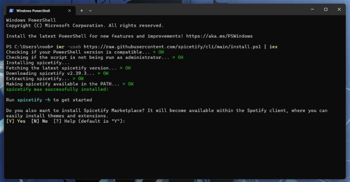Click the 'Do you also want to install Spicetify Marketplace?' question
This screenshot has width=350, height=182.
[x=75, y=110]
